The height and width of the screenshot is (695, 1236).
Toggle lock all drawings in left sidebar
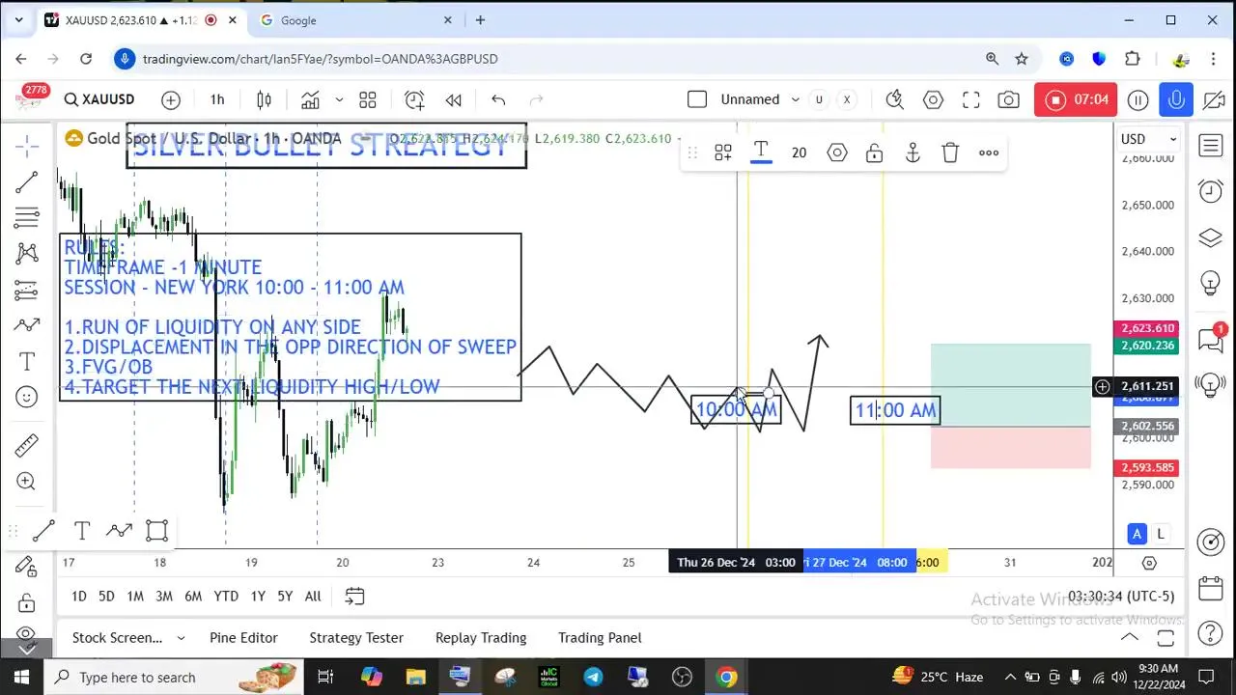(27, 602)
